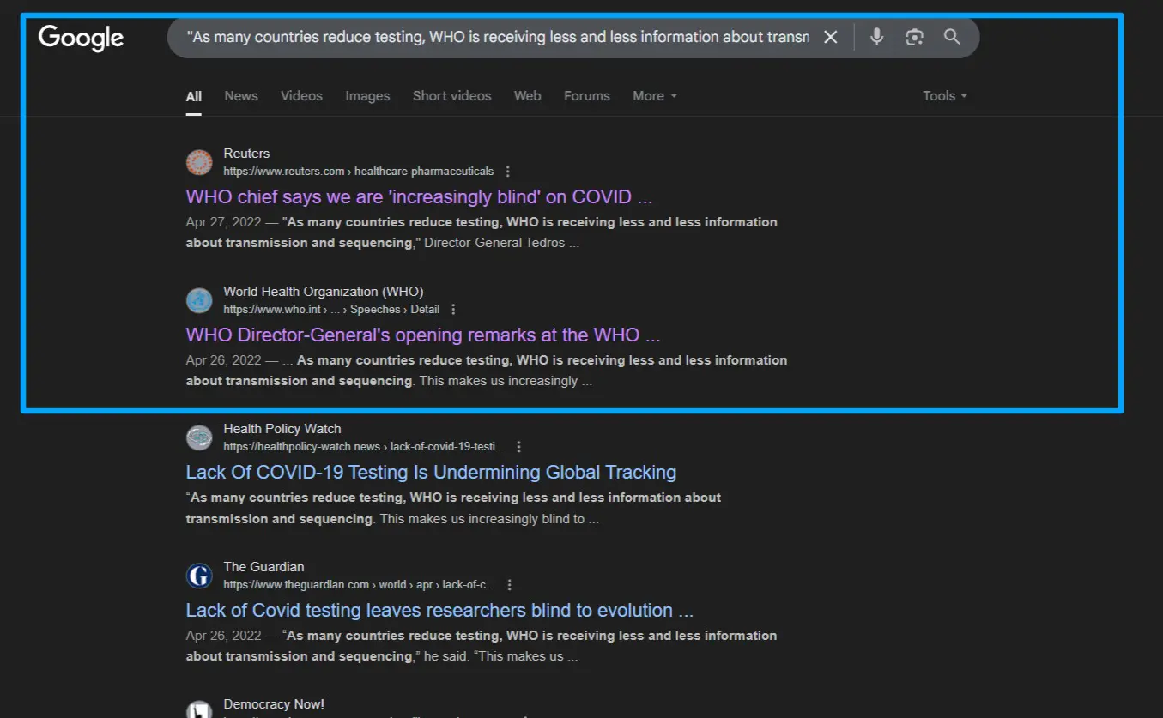Image resolution: width=1163 pixels, height=718 pixels.
Task: Click The Guardian favicon
Action: point(199,576)
